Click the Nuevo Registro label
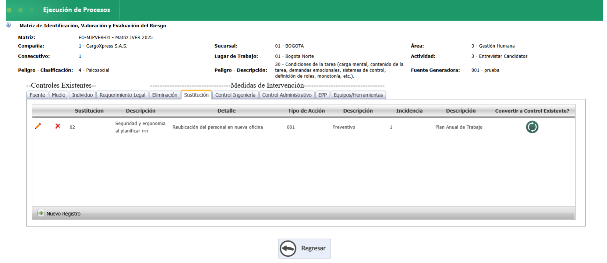This screenshot has height=263, width=607. pos(64,214)
